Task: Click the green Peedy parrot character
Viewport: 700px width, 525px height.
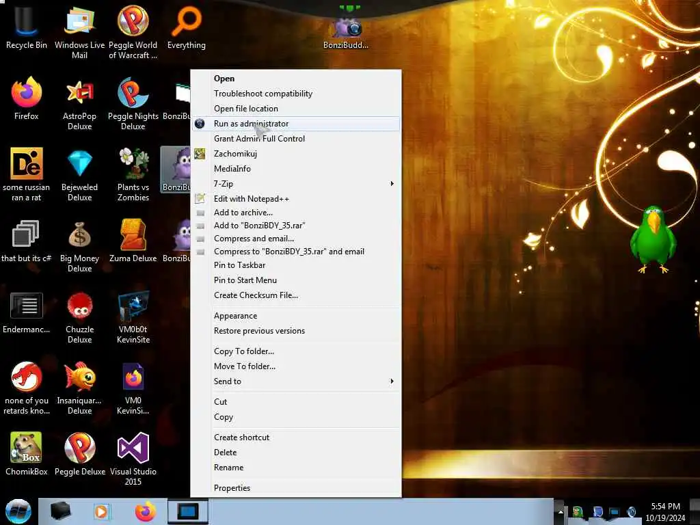Action: (x=653, y=239)
